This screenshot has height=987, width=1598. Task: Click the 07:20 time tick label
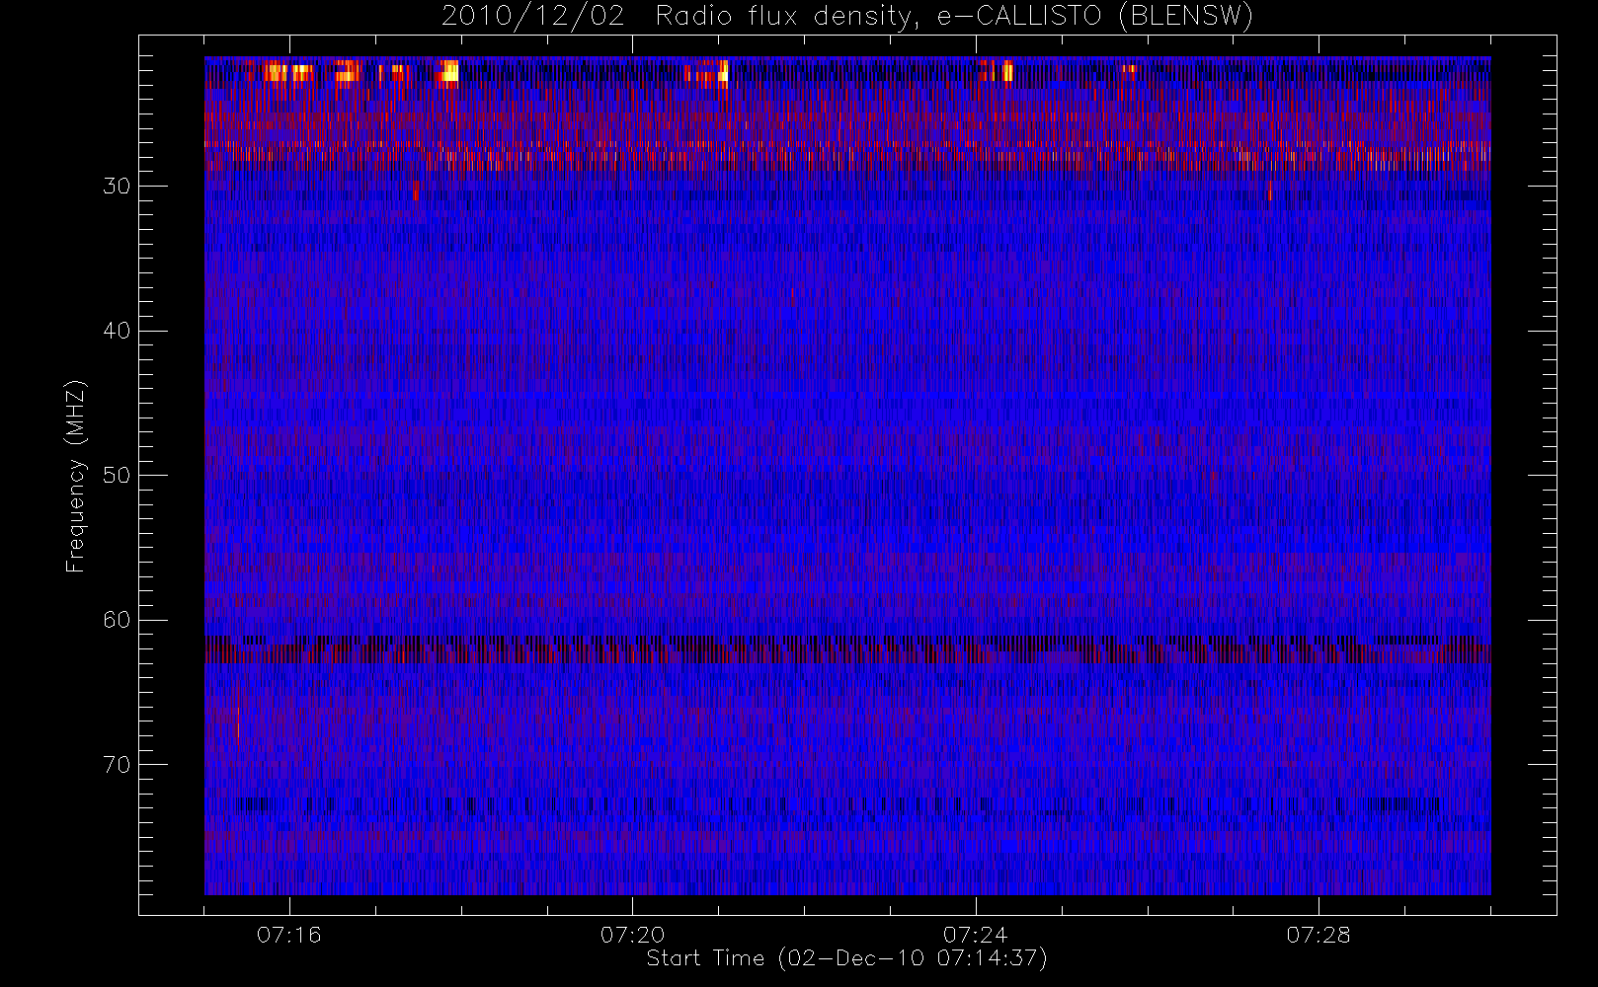(632, 935)
